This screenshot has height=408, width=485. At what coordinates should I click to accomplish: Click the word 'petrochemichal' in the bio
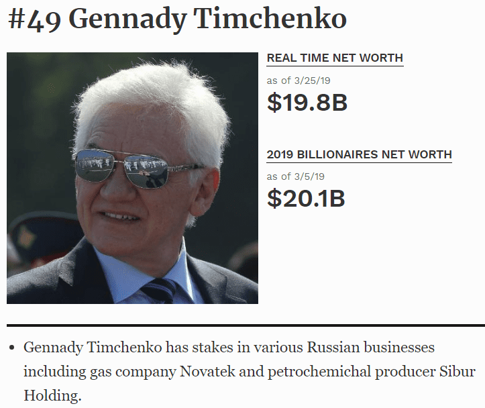319,372
